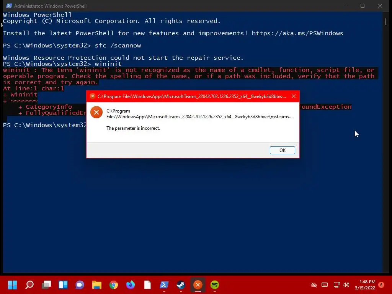Click OK in the error dialog
The height and width of the screenshot is (294, 392).
282,150
